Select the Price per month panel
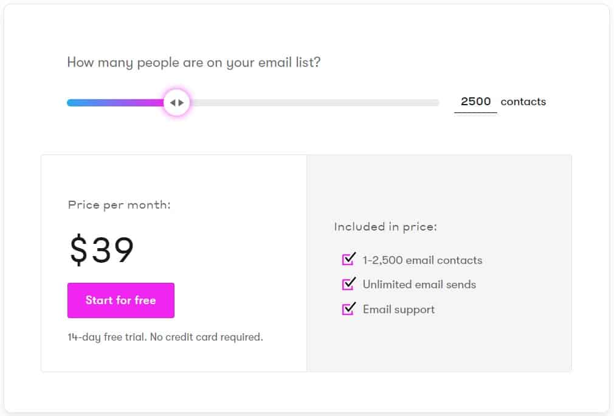Image resolution: width=614 pixels, height=416 pixels. pos(174,263)
